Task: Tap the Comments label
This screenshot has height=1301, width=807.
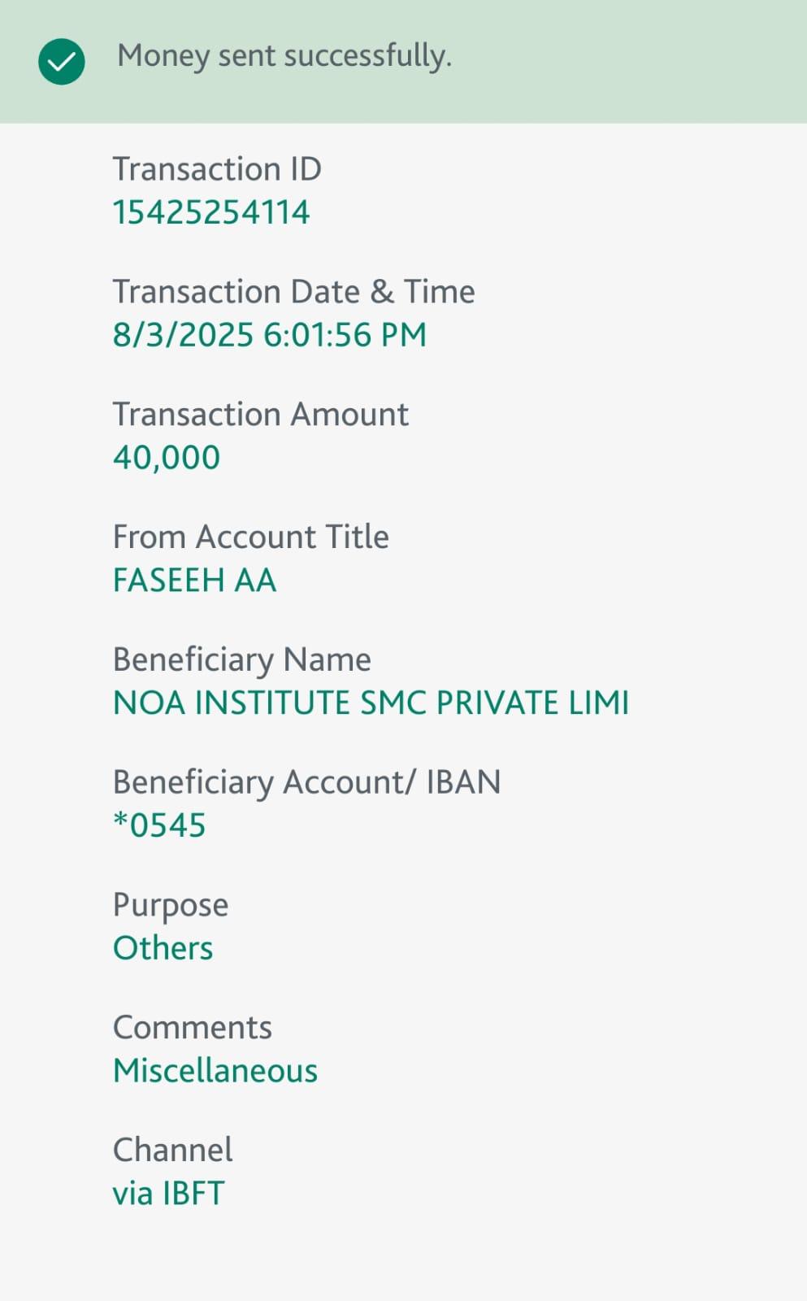Action: [192, 1028]
